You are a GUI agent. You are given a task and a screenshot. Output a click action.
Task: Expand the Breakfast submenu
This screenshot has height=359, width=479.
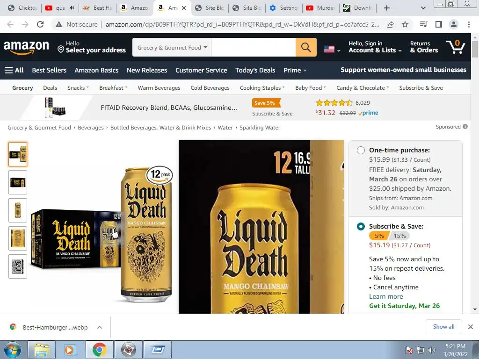(113, 88)
